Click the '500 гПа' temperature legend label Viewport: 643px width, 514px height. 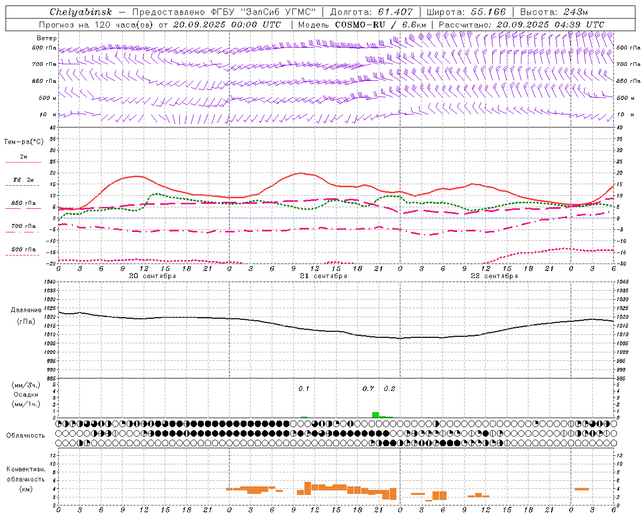pos(24,249)
